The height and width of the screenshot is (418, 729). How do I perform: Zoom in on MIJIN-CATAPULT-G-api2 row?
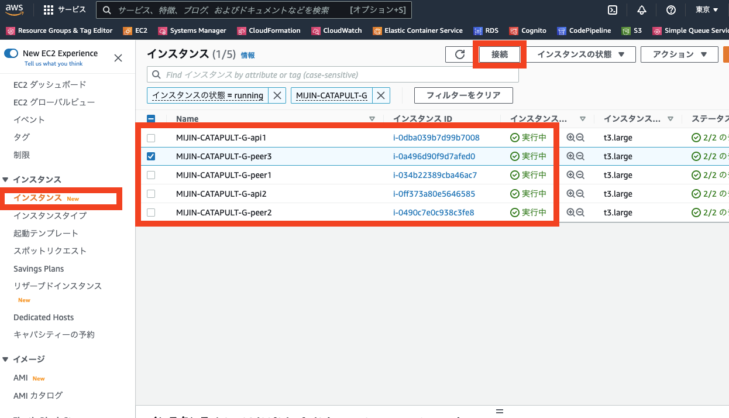(571, 194)
